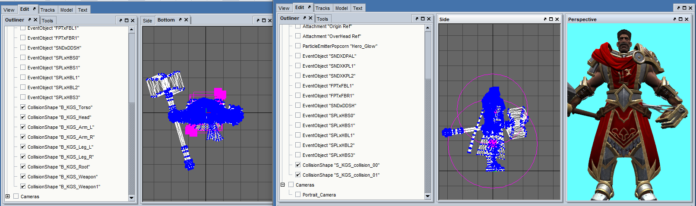
Task: Click right Outliner scrollbar up arrow
Action: coord(428,28)
